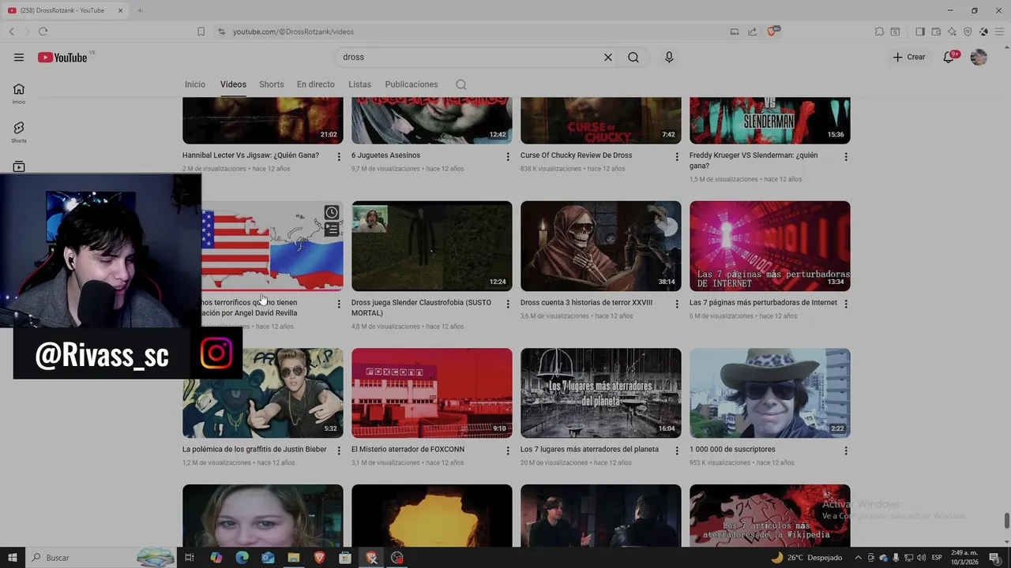Open Shorts in the left sidebar
Image resolution: width=1011 pixels, height=568 pixels.
(19, 132)
